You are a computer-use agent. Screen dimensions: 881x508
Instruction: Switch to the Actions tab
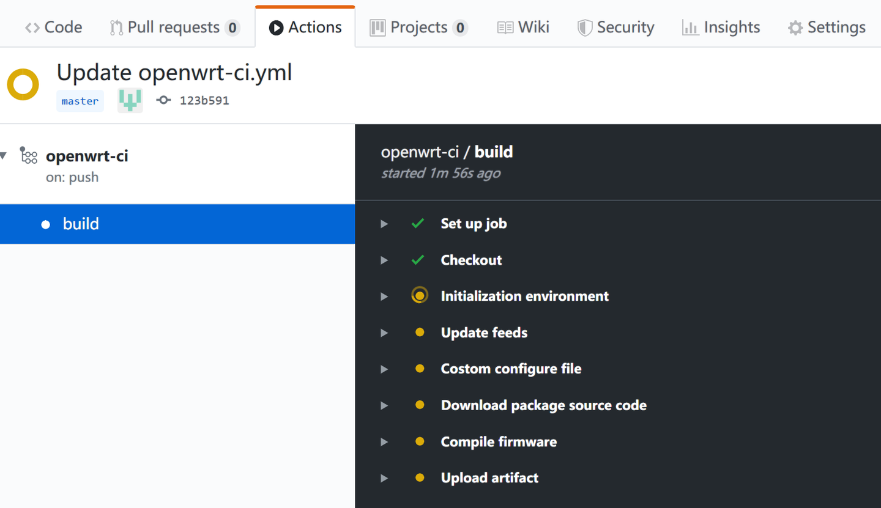305,27
